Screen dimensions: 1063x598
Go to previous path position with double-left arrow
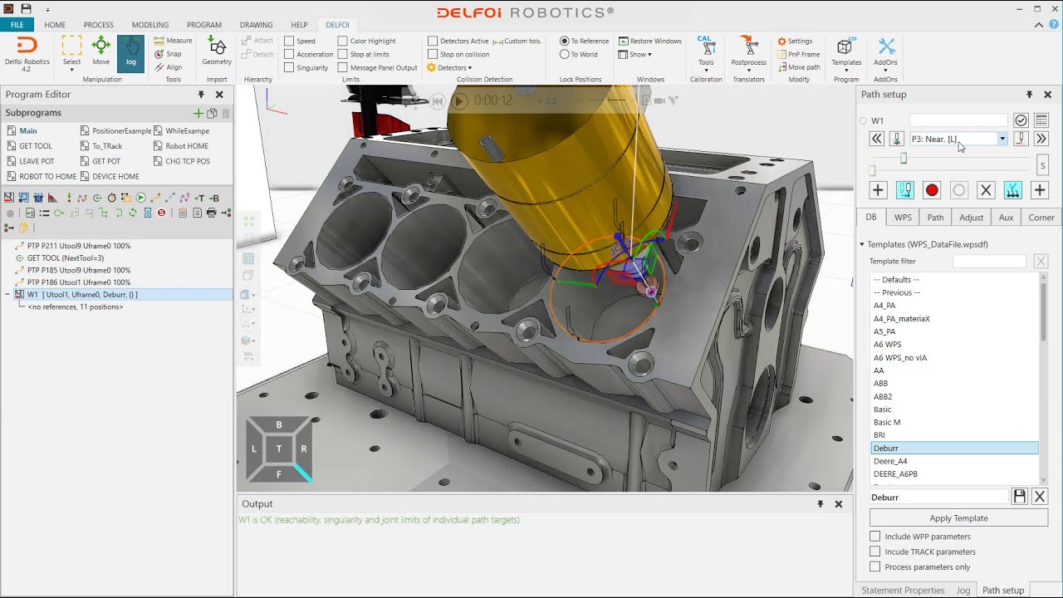click(876, 139)
